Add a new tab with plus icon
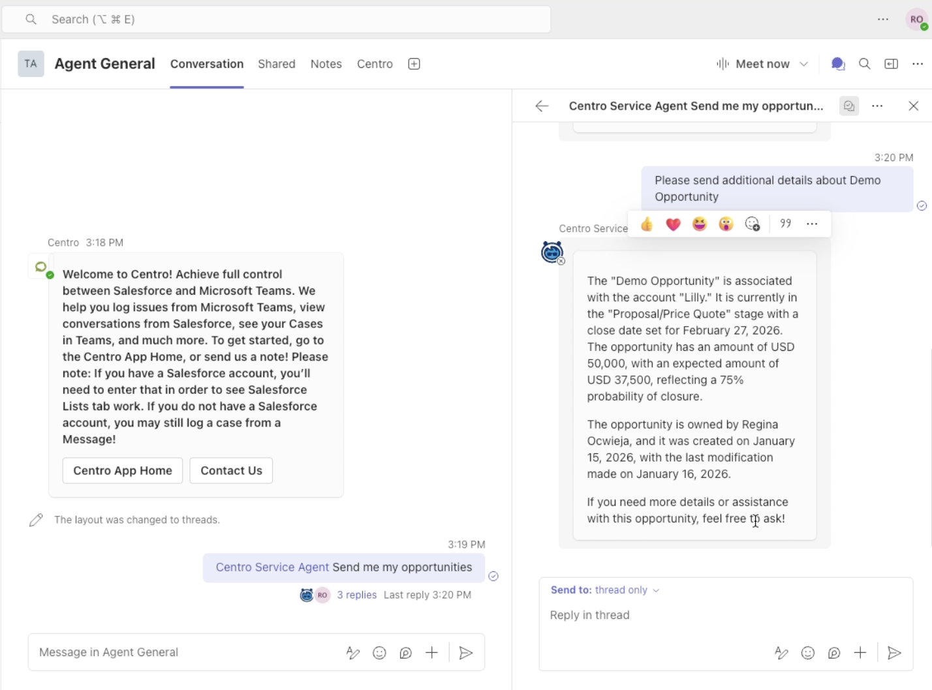932x690 pixels. pos(414,64)
